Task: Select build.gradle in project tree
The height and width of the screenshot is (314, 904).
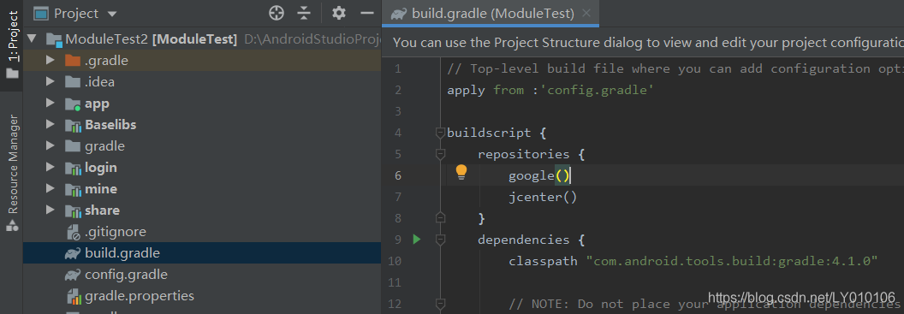Action: (x=202, y=253)
